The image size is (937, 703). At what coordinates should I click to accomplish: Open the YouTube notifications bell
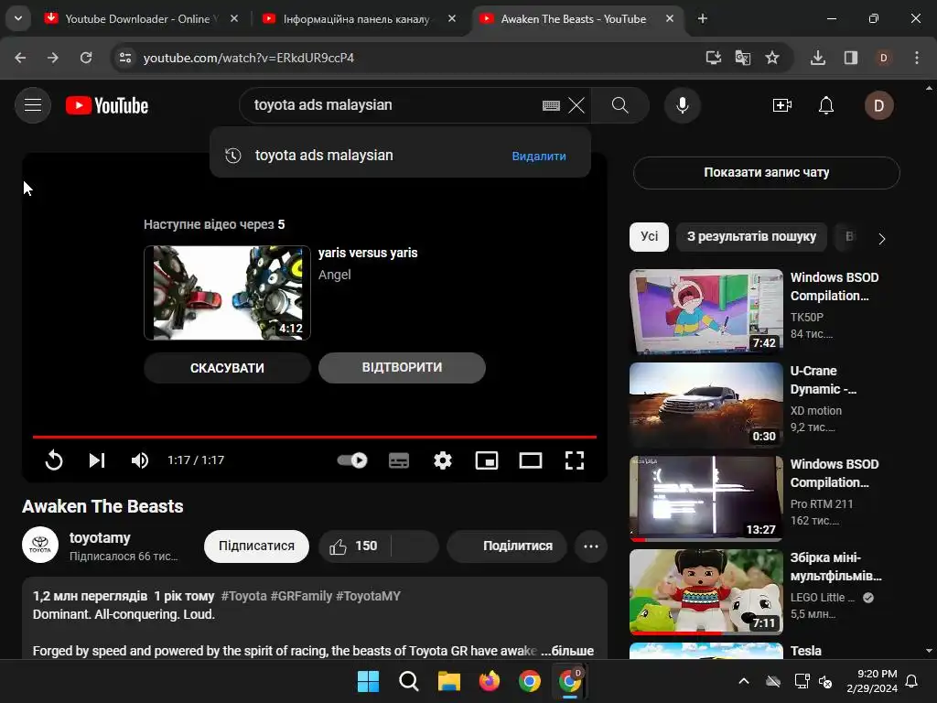pyautogui.click(x=826, y=106)
